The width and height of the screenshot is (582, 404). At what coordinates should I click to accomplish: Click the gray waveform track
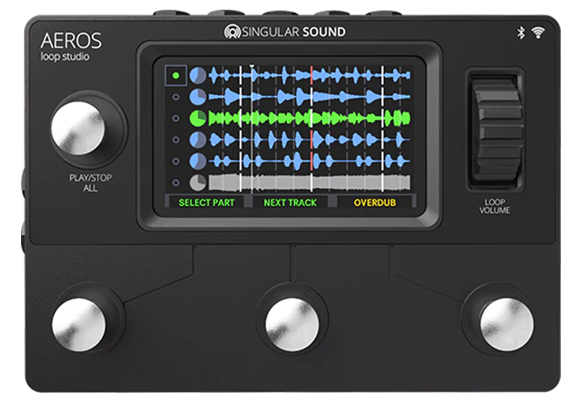310,183
